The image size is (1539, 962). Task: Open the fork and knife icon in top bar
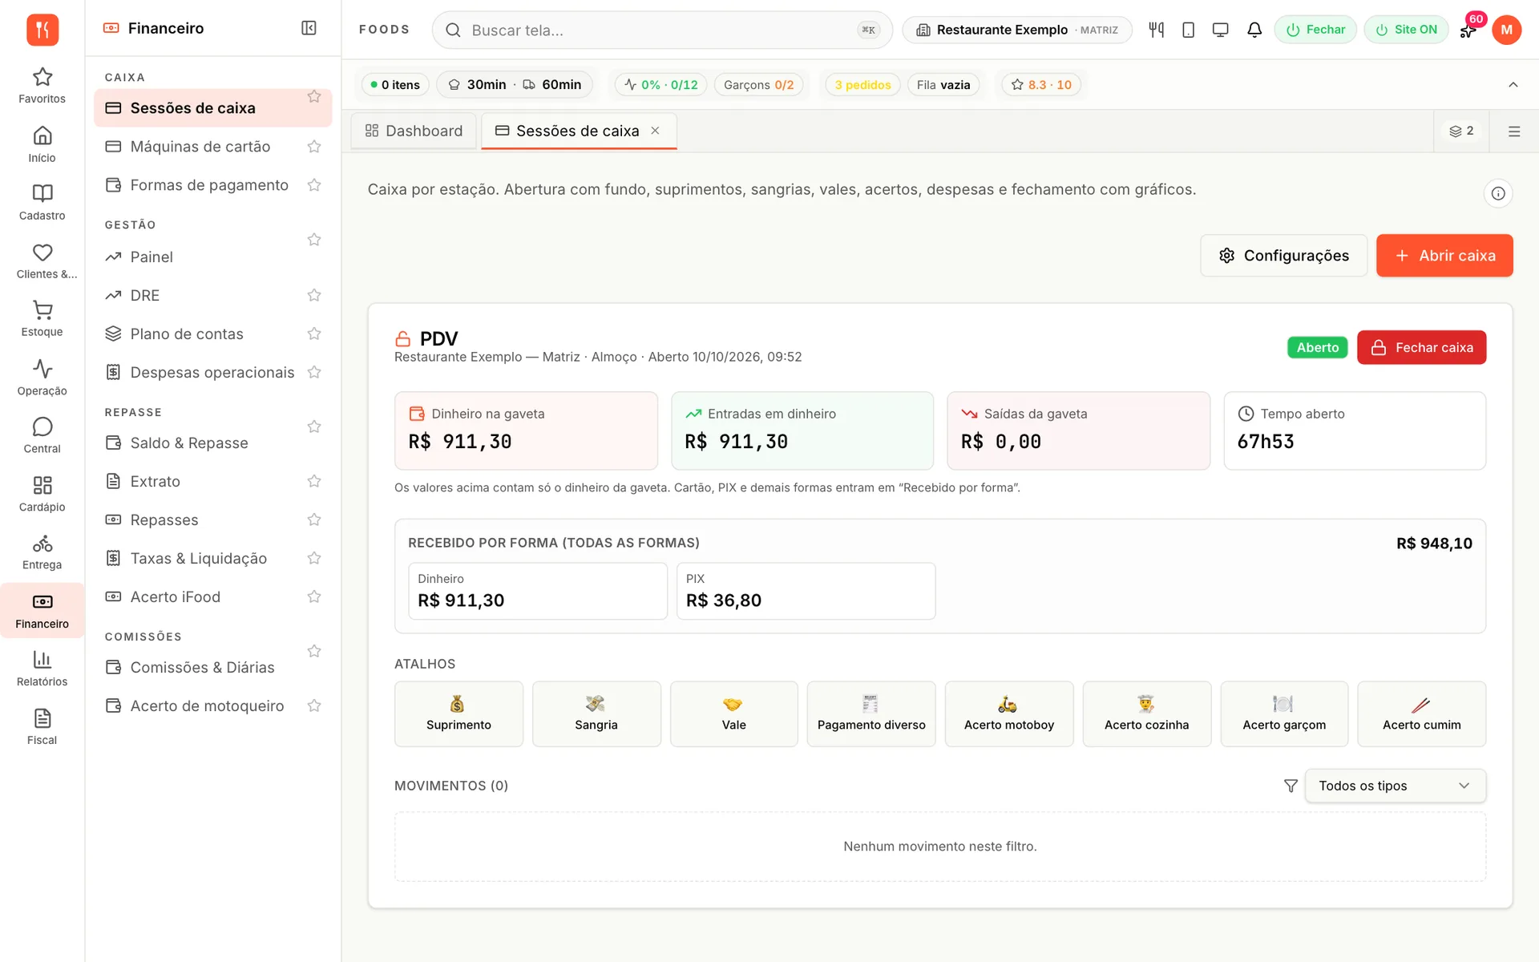click(1156, 30)
